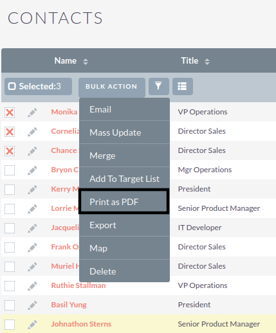Uncheck the Cornelia row checkbox

point(10,132)
